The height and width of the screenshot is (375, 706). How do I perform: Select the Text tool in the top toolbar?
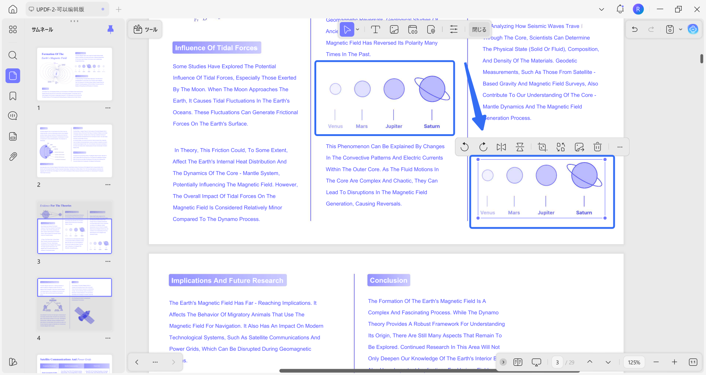coord(375,29)
